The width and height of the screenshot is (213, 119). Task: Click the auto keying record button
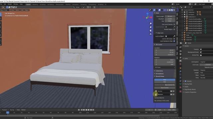79,110
